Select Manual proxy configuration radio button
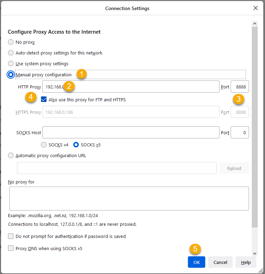The width and height of the screenshot is (265, 274). pyautogui.click(x=11, y=75)
